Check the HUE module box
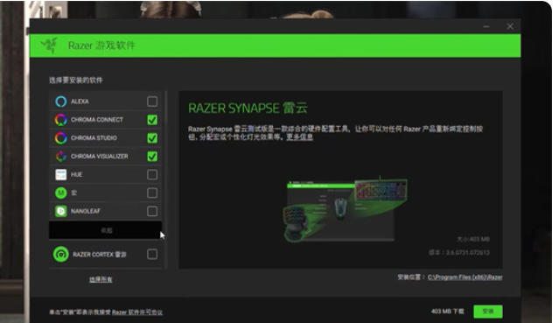559x323 pixels. [152, 174]
